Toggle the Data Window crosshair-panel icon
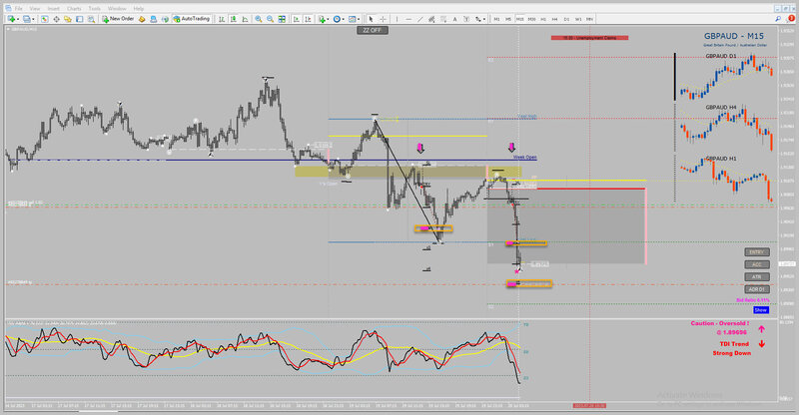799x415 pixels. click(57, 19)
